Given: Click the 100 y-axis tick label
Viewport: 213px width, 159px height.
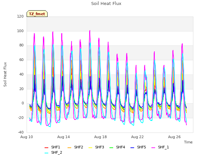Looking at the screenshot, I should [20, 31].
